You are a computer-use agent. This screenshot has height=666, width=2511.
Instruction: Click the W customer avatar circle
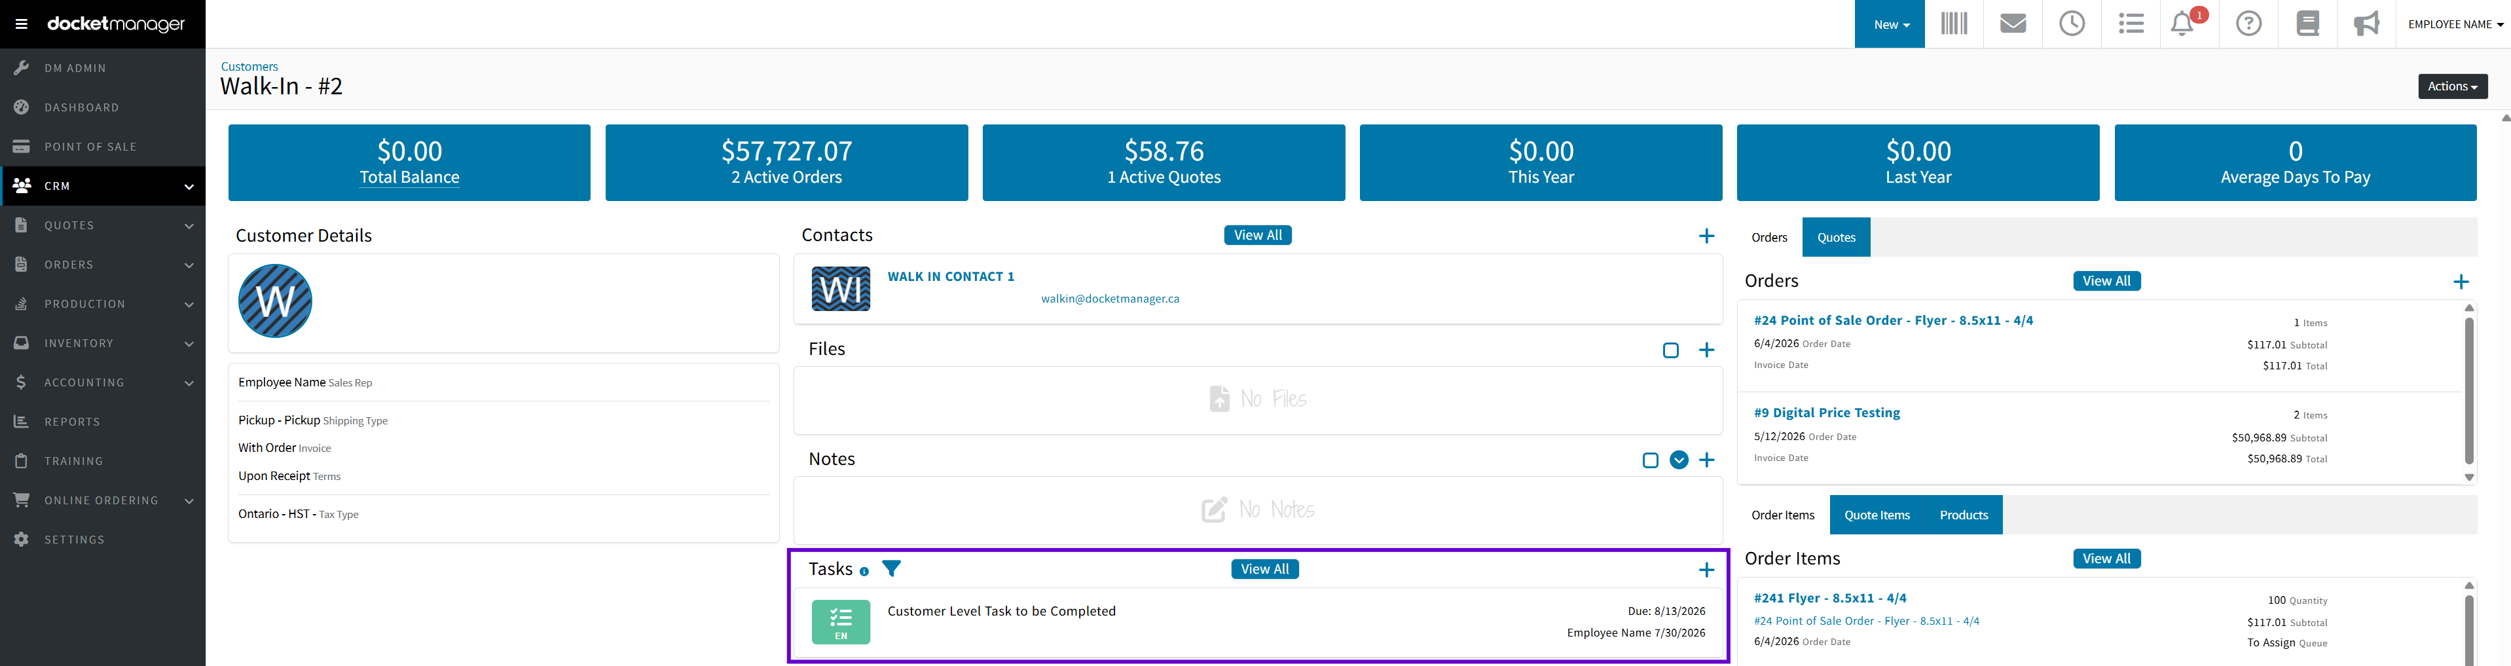point(275,301)
